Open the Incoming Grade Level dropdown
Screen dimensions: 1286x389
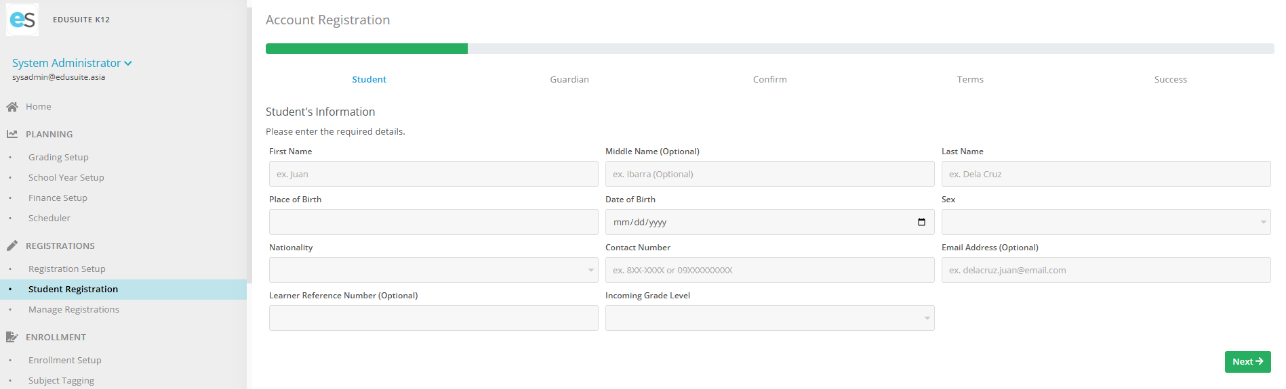pyautogui.click(x=769, y=318)
